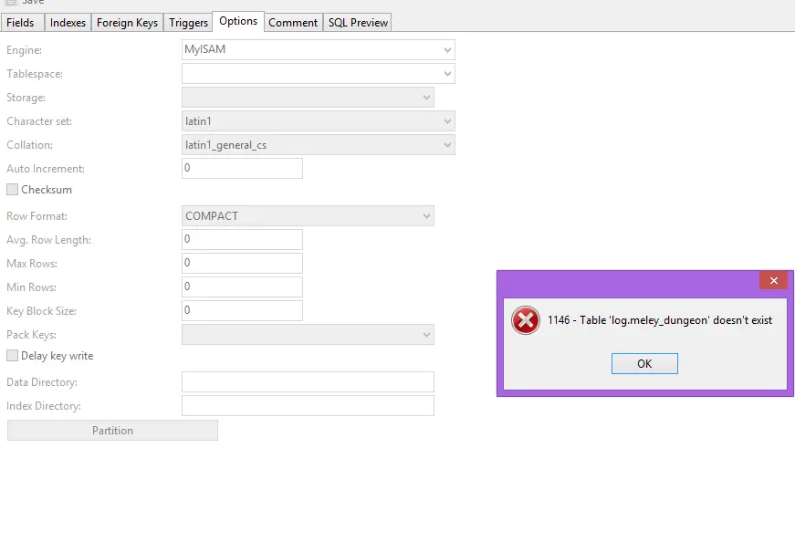This screenshot has width=795, height=542.
Task: Click the Partition button
Action: coord(112,431)
